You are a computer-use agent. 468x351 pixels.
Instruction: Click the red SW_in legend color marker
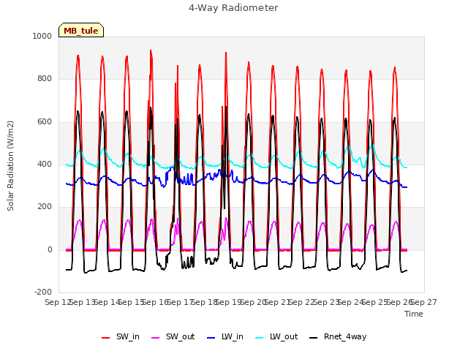(105, 338)
